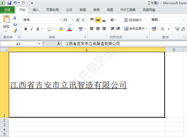The image size is (187, 137).
Task: Toggle Underline formatting
Action: click(x=38, y=29)
